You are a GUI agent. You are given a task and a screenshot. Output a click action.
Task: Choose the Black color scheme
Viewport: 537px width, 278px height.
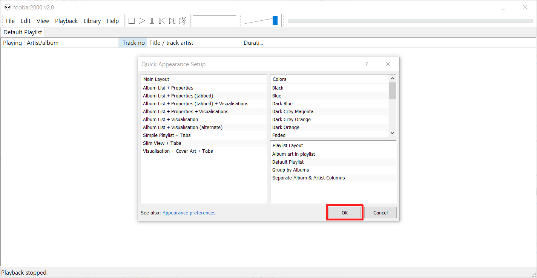tap(330, 88)
